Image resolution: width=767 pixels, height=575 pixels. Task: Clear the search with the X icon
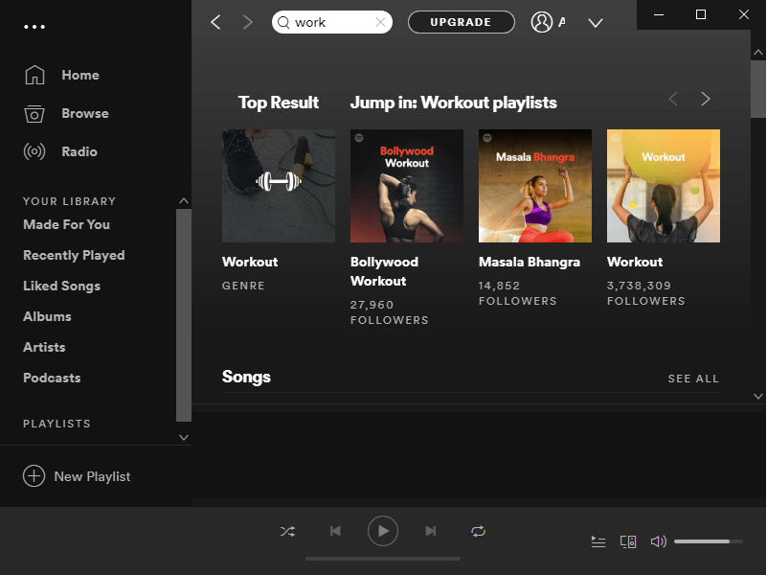pyautogui.click(x=380, y=22)
